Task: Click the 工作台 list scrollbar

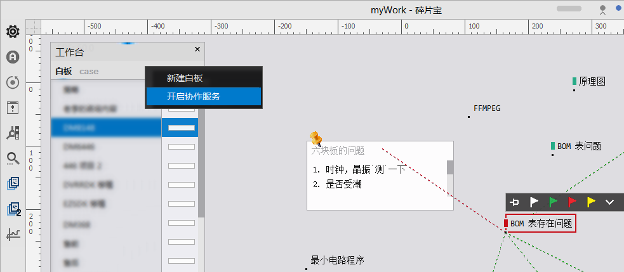Action: click(201, 163)
